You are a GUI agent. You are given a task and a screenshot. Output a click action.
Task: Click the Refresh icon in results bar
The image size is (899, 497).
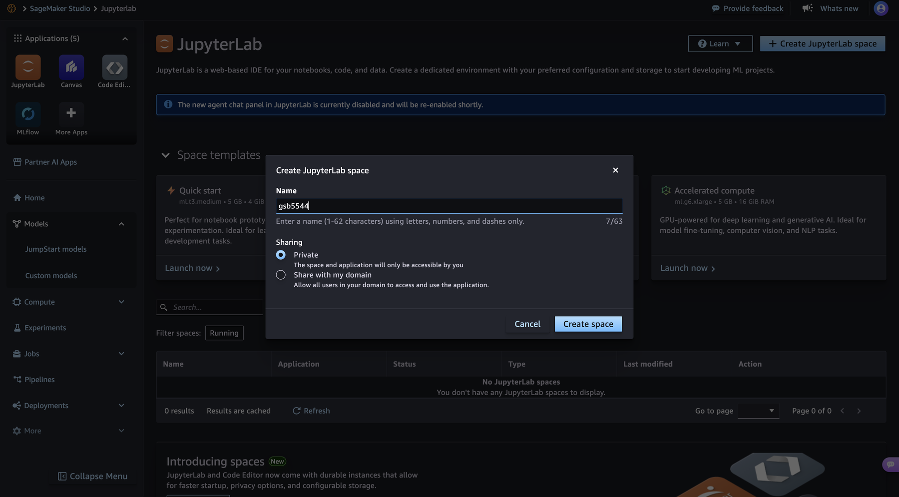(x=296, y=411)
